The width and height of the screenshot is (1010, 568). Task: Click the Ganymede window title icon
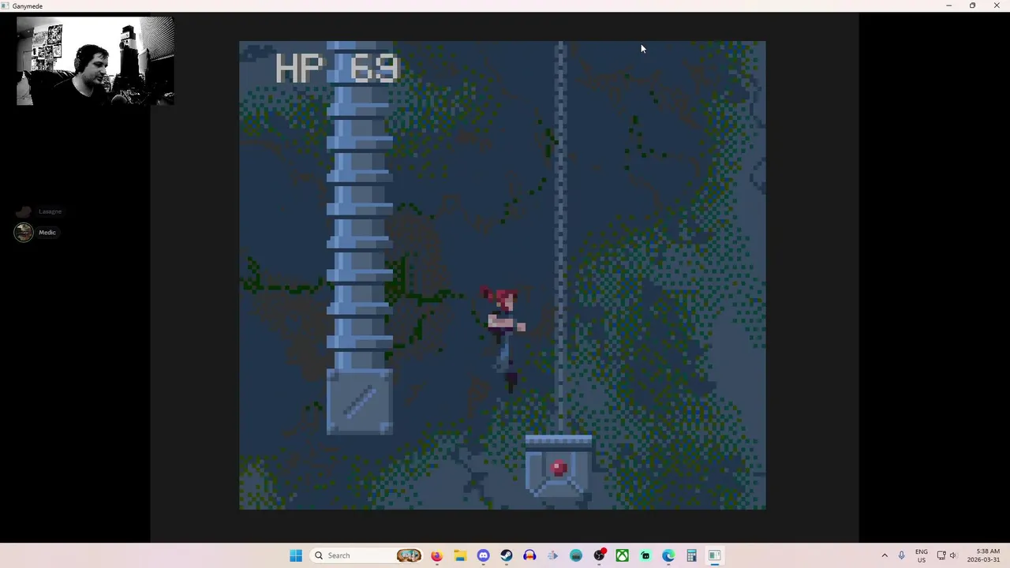click(6, 6)
